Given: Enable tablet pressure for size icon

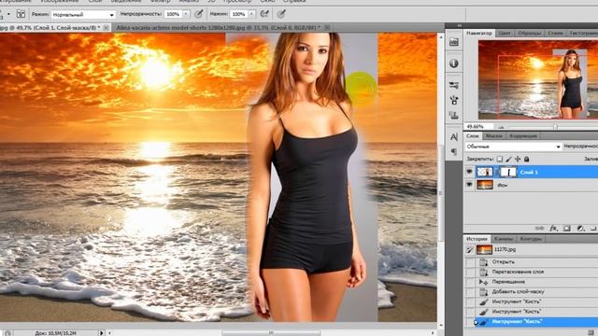Looking at the screenshot, I should [281, 14].
